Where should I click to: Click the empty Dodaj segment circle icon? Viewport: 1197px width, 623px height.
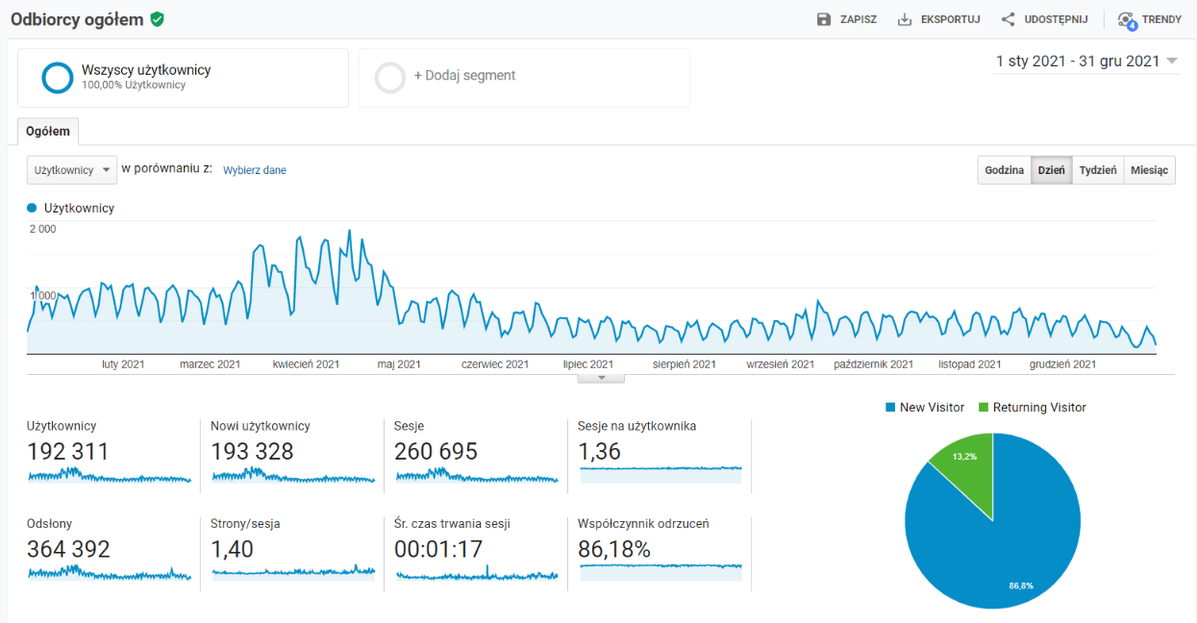click(x=390, y=78)
